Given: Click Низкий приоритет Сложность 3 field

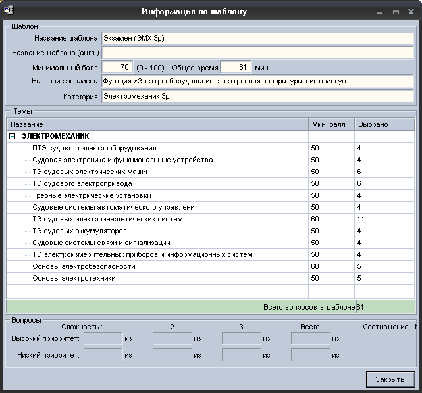Looking at the screenshot, I should coord(242,355).
